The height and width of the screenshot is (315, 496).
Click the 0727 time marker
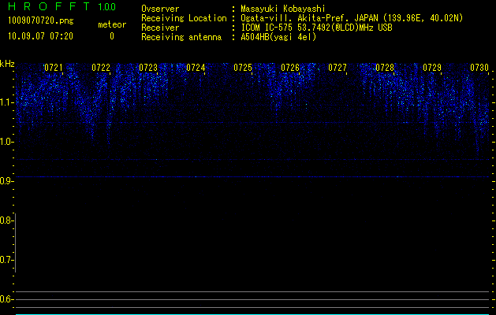point(338,68)
